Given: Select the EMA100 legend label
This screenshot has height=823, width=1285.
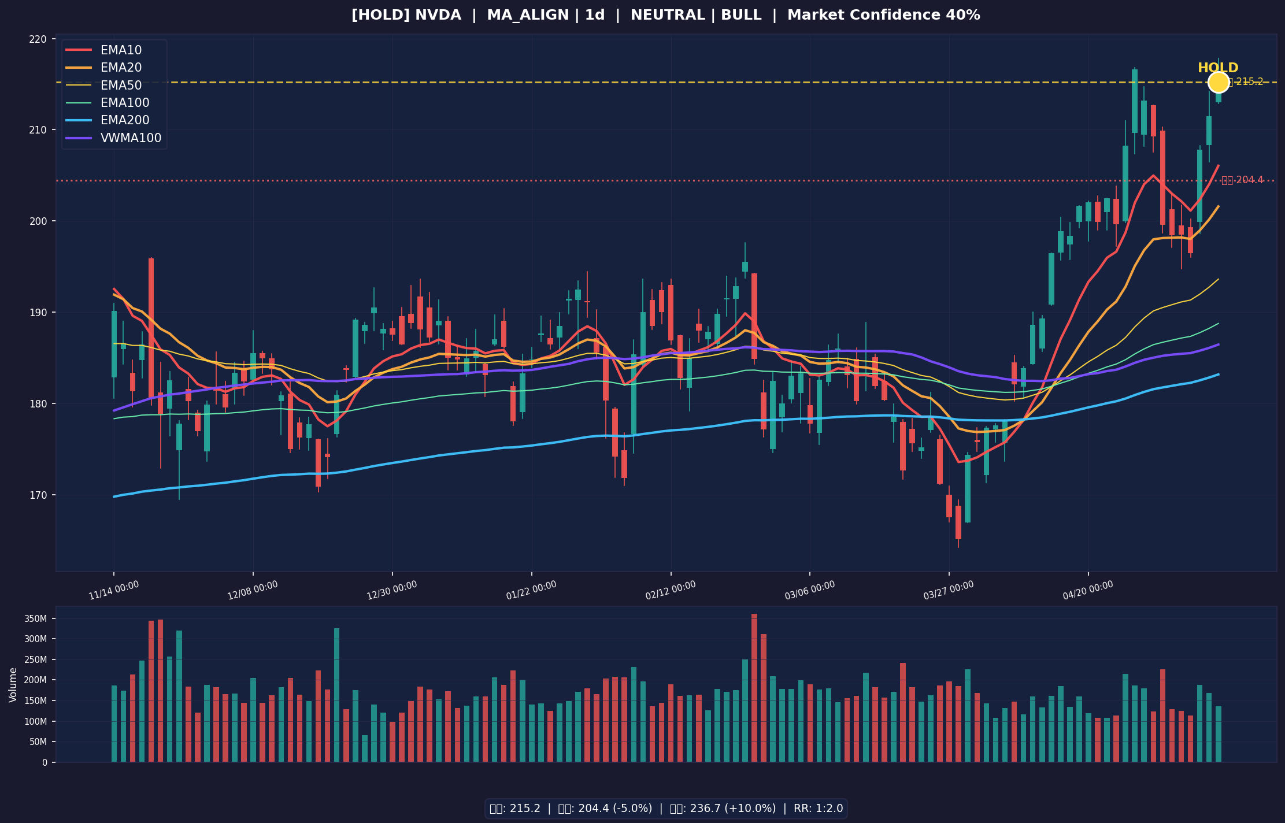Looking at the screenshot, I should (125, 103).
